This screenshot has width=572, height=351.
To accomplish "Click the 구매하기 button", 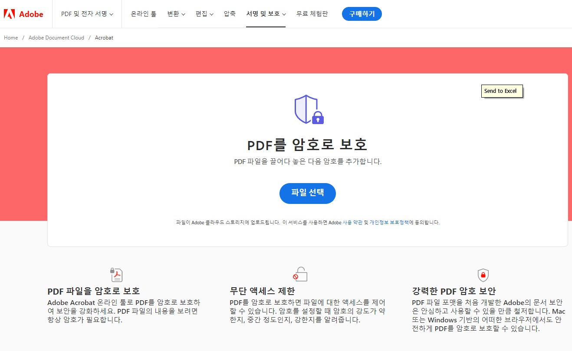I will click(x=362, y=14).
